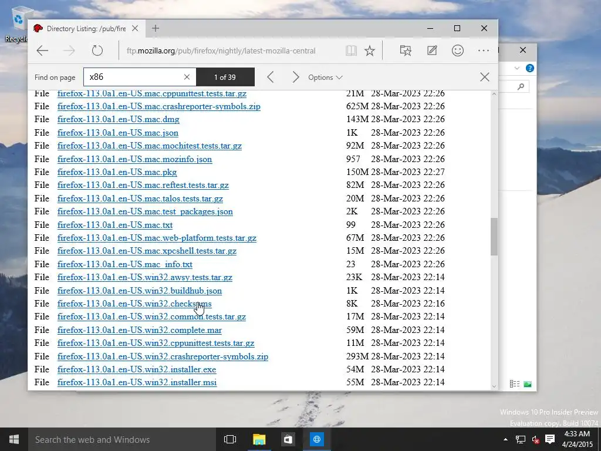
Task: Click the Edge globe taskbar icon
Action: 316,439
